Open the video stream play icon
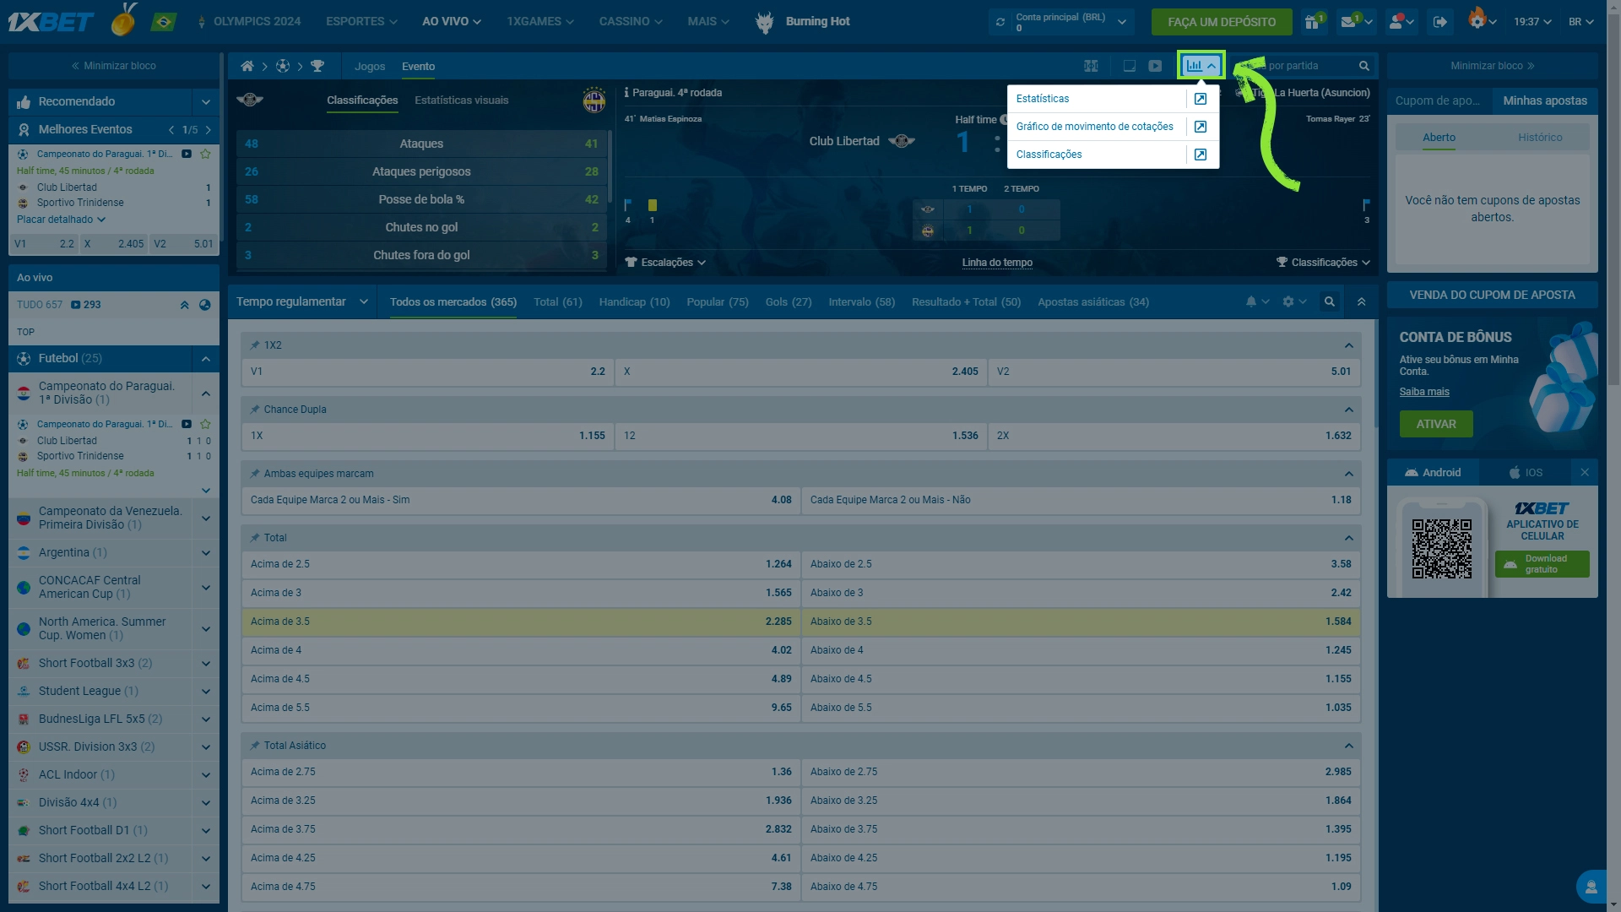The width and height of the screenshot is (1621, 912). [1155, 66]
